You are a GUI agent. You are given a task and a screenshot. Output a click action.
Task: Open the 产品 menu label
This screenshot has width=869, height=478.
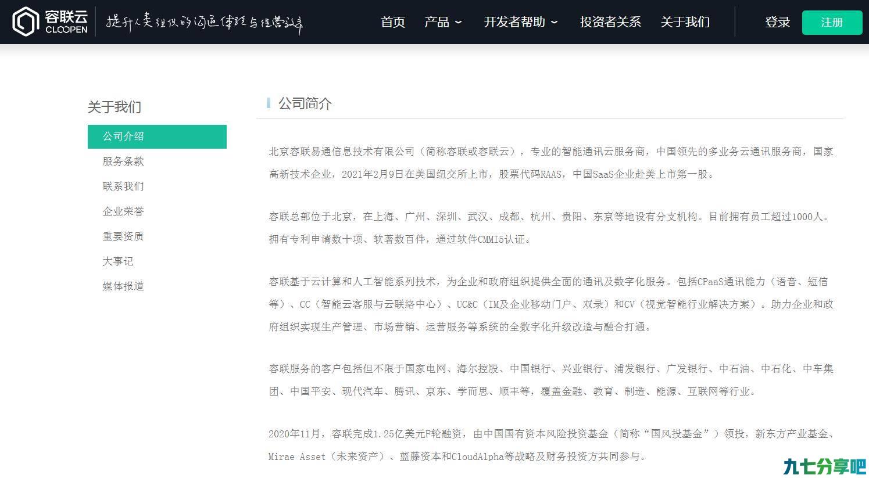pos(437,22)
